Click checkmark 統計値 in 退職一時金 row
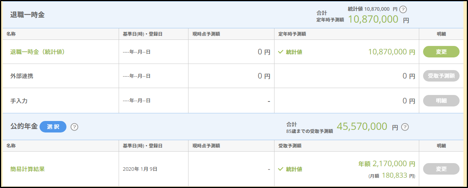 [x=290, y=52]
